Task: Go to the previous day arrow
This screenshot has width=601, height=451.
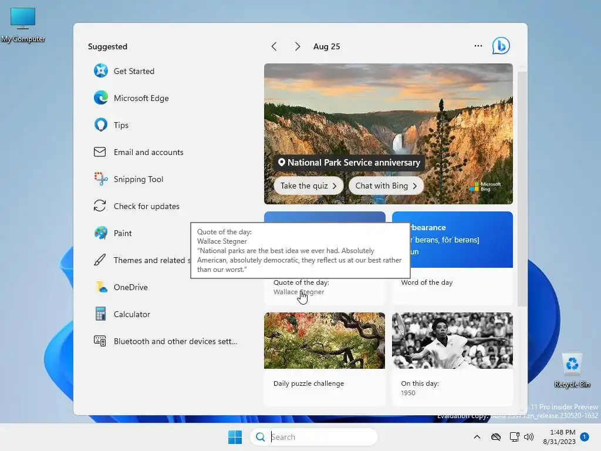Action: click(x=274, y=46)
